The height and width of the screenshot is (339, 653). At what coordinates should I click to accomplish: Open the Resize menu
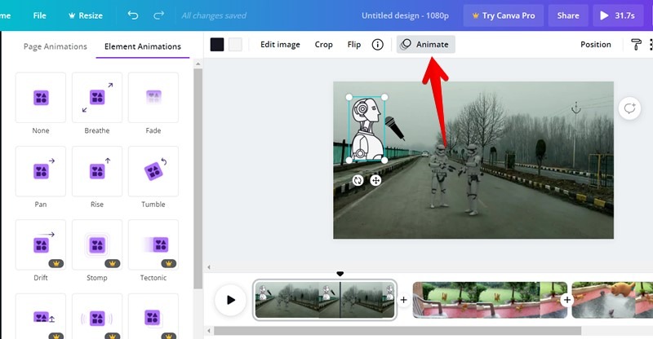point(86,15)
